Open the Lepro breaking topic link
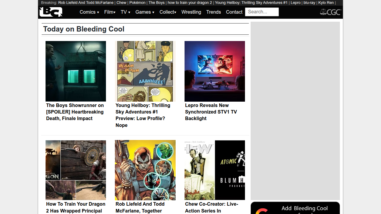This screenshot has width=381, height=214. pos(296,3)
